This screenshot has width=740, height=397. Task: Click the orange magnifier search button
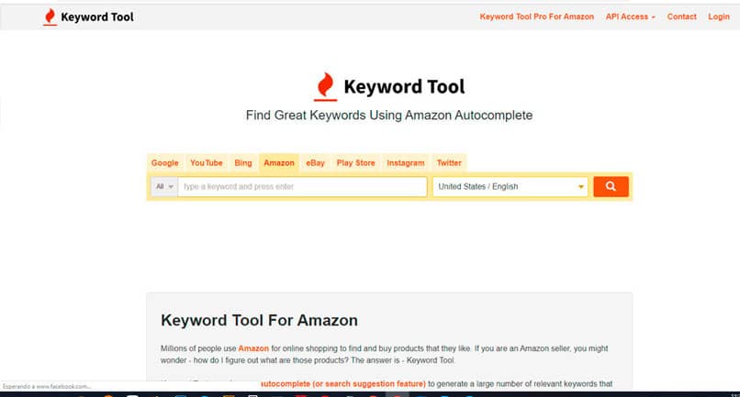click(x=611, y=186)
